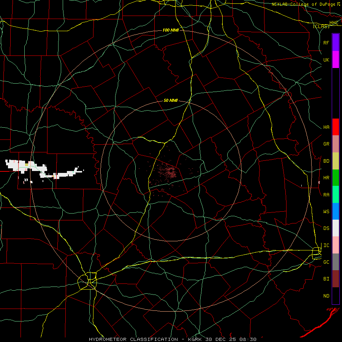Click the GC legend label
This screenshot has height=342, width=342.
coord(326,262)
